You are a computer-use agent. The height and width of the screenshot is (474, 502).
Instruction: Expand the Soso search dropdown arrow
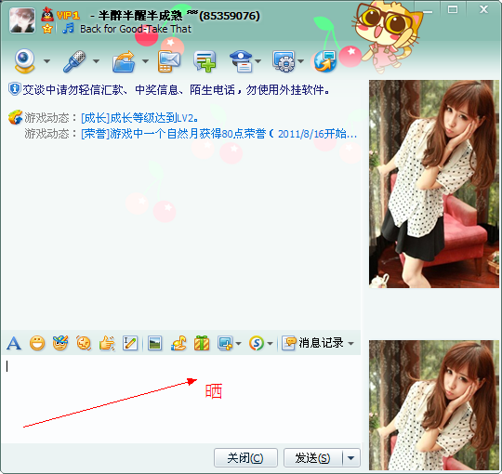270,344
